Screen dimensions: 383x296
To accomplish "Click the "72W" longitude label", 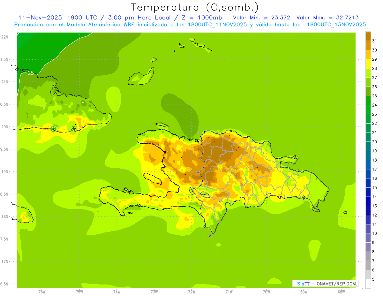I will point(191,292).
